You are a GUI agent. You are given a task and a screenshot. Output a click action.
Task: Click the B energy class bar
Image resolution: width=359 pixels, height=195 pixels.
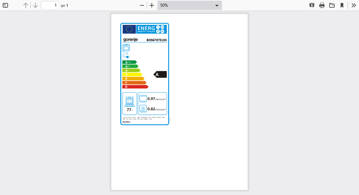[x=133, y=79]
